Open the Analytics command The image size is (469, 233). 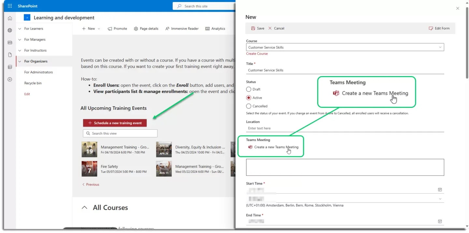pyautogui.click(x=215, y=29)
